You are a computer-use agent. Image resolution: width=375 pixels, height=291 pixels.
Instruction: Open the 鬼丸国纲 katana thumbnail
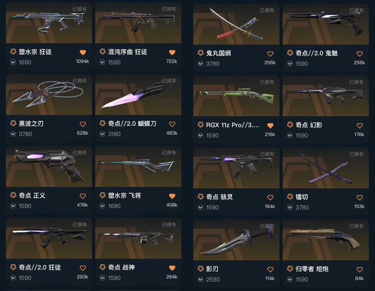[236, 24]
